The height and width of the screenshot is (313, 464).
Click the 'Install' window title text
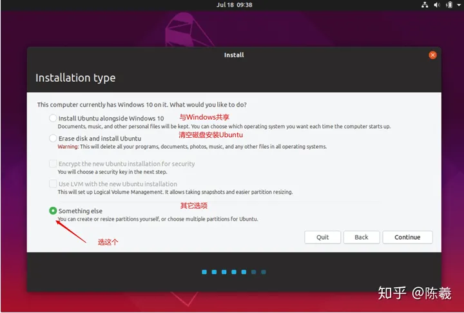(234, 55)
